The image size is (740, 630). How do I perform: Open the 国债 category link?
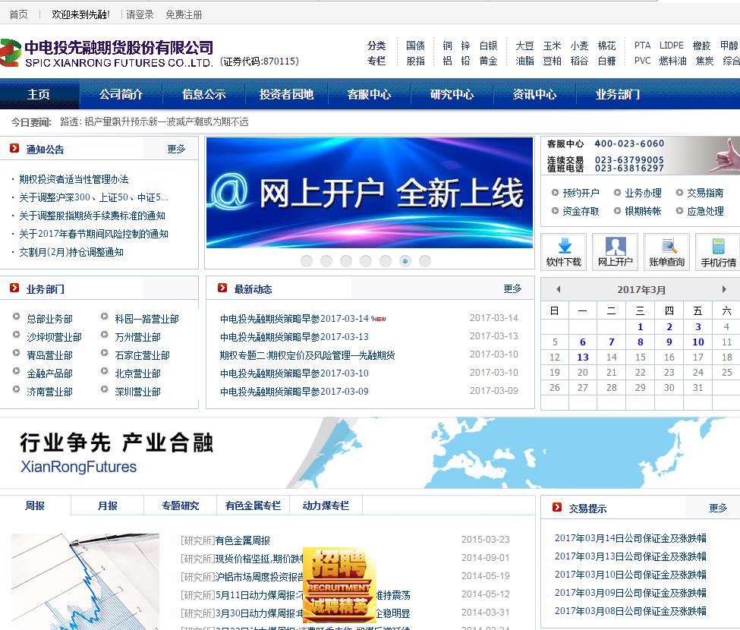pos(415,46)
